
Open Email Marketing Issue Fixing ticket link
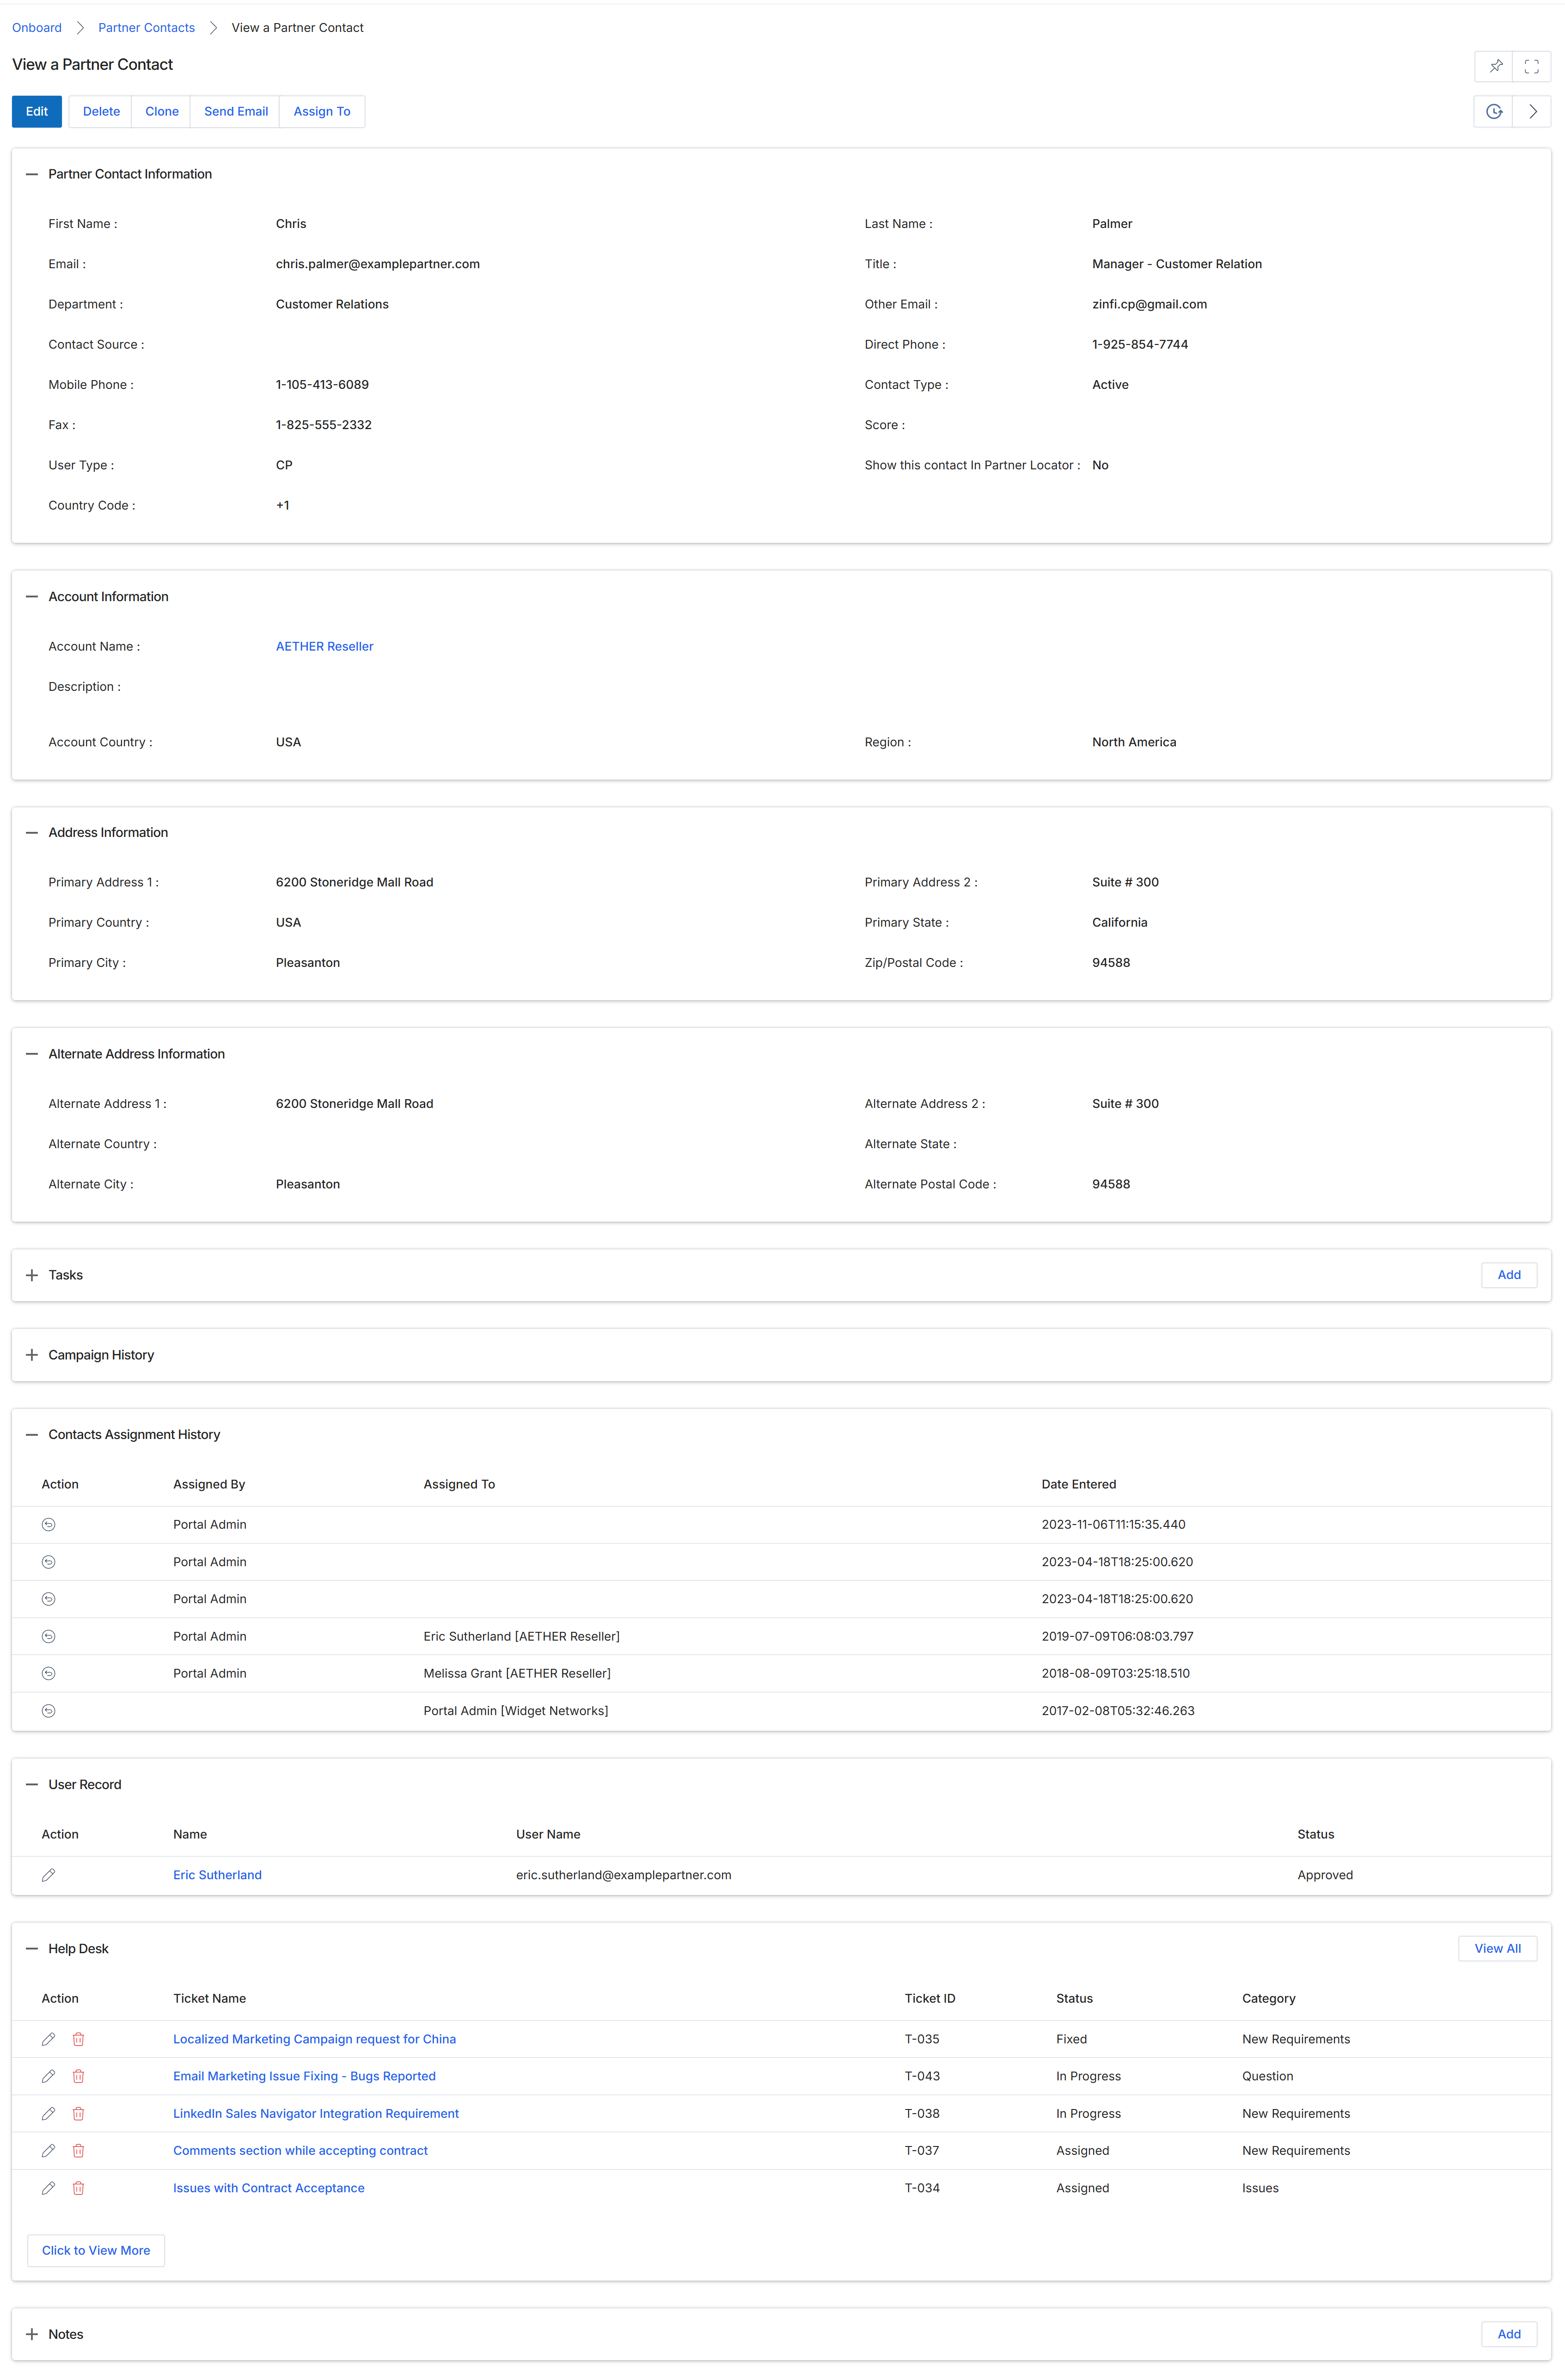(304, 2076)
